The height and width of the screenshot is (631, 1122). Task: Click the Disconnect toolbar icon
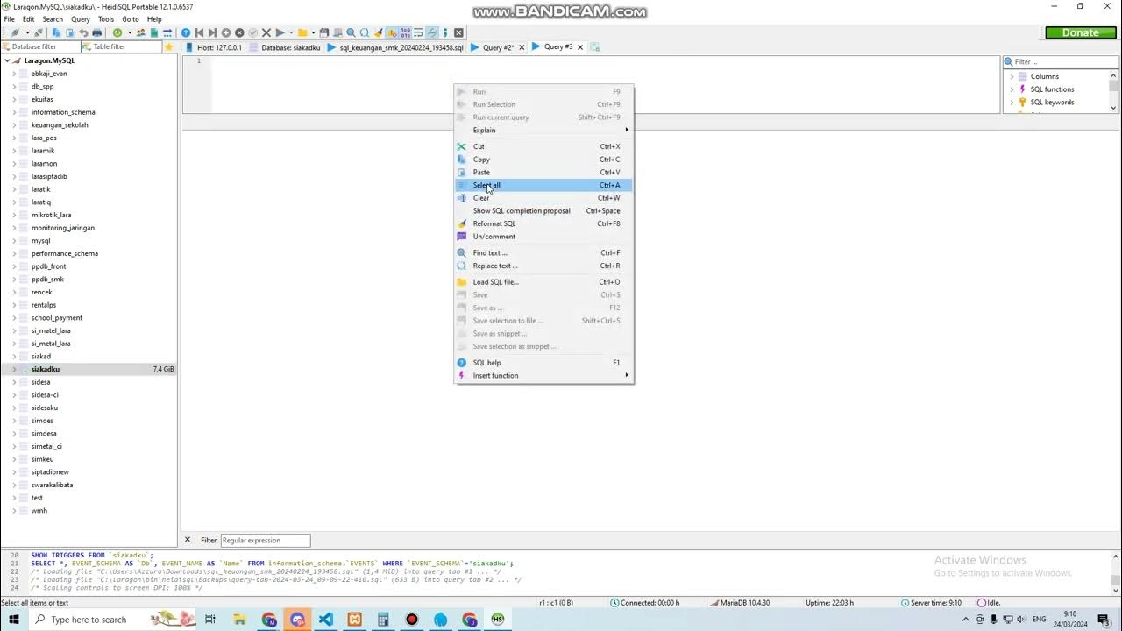pos(39,32)
